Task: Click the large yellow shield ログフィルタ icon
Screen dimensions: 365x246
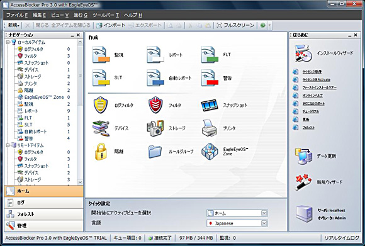Action: (x=101, y=105)
